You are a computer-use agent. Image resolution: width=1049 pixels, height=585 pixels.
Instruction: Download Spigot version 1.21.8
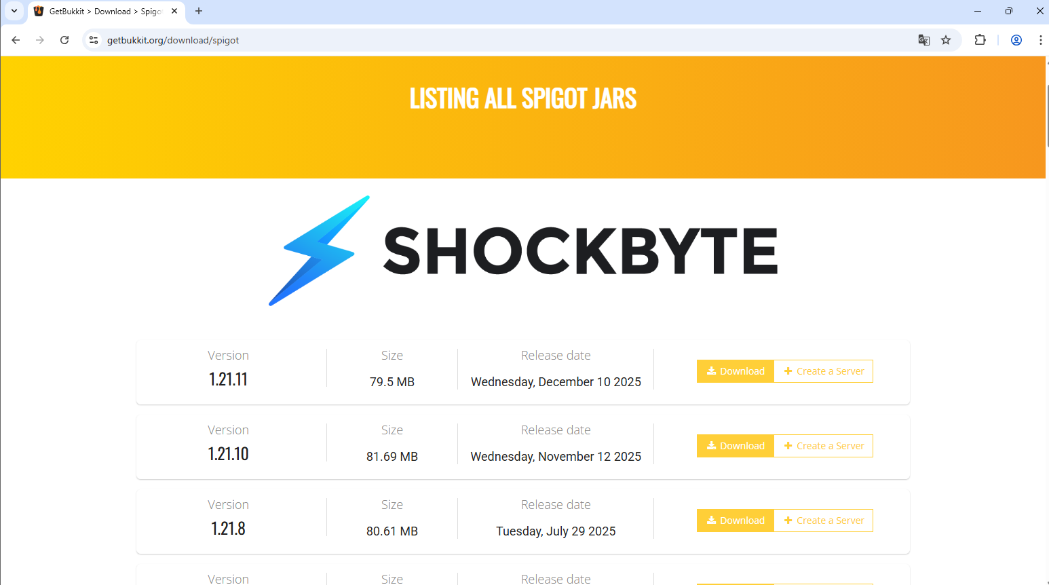click(x=736, y=521)
